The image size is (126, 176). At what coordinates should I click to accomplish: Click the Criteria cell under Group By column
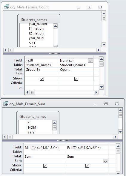(x=42, y=83)
